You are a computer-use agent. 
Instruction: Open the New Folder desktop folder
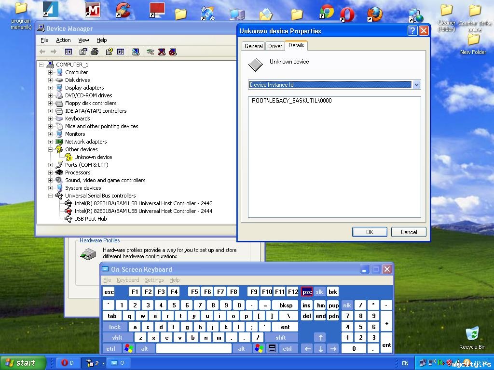[473, 44]
